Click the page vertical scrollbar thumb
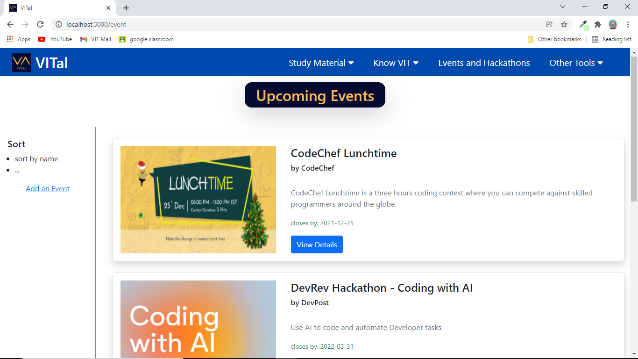This screenshot has height=359, width=638. coord(634,129)
